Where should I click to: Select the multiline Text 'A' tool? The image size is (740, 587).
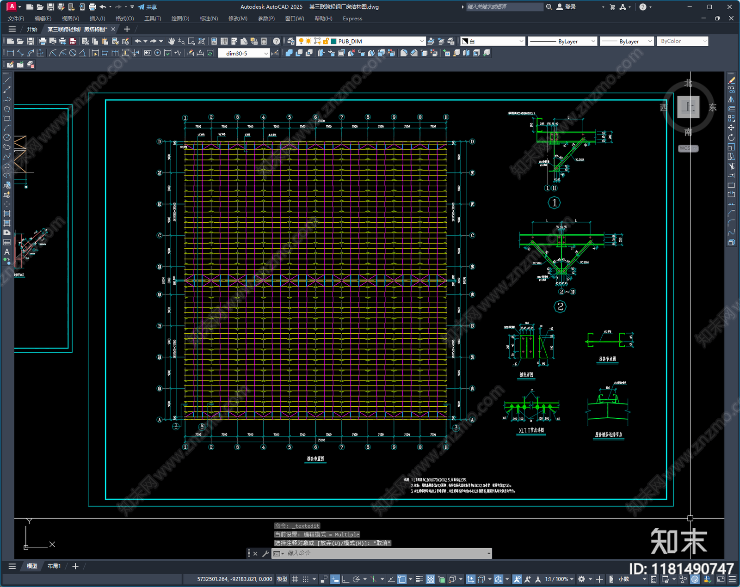tap(7, 252)
